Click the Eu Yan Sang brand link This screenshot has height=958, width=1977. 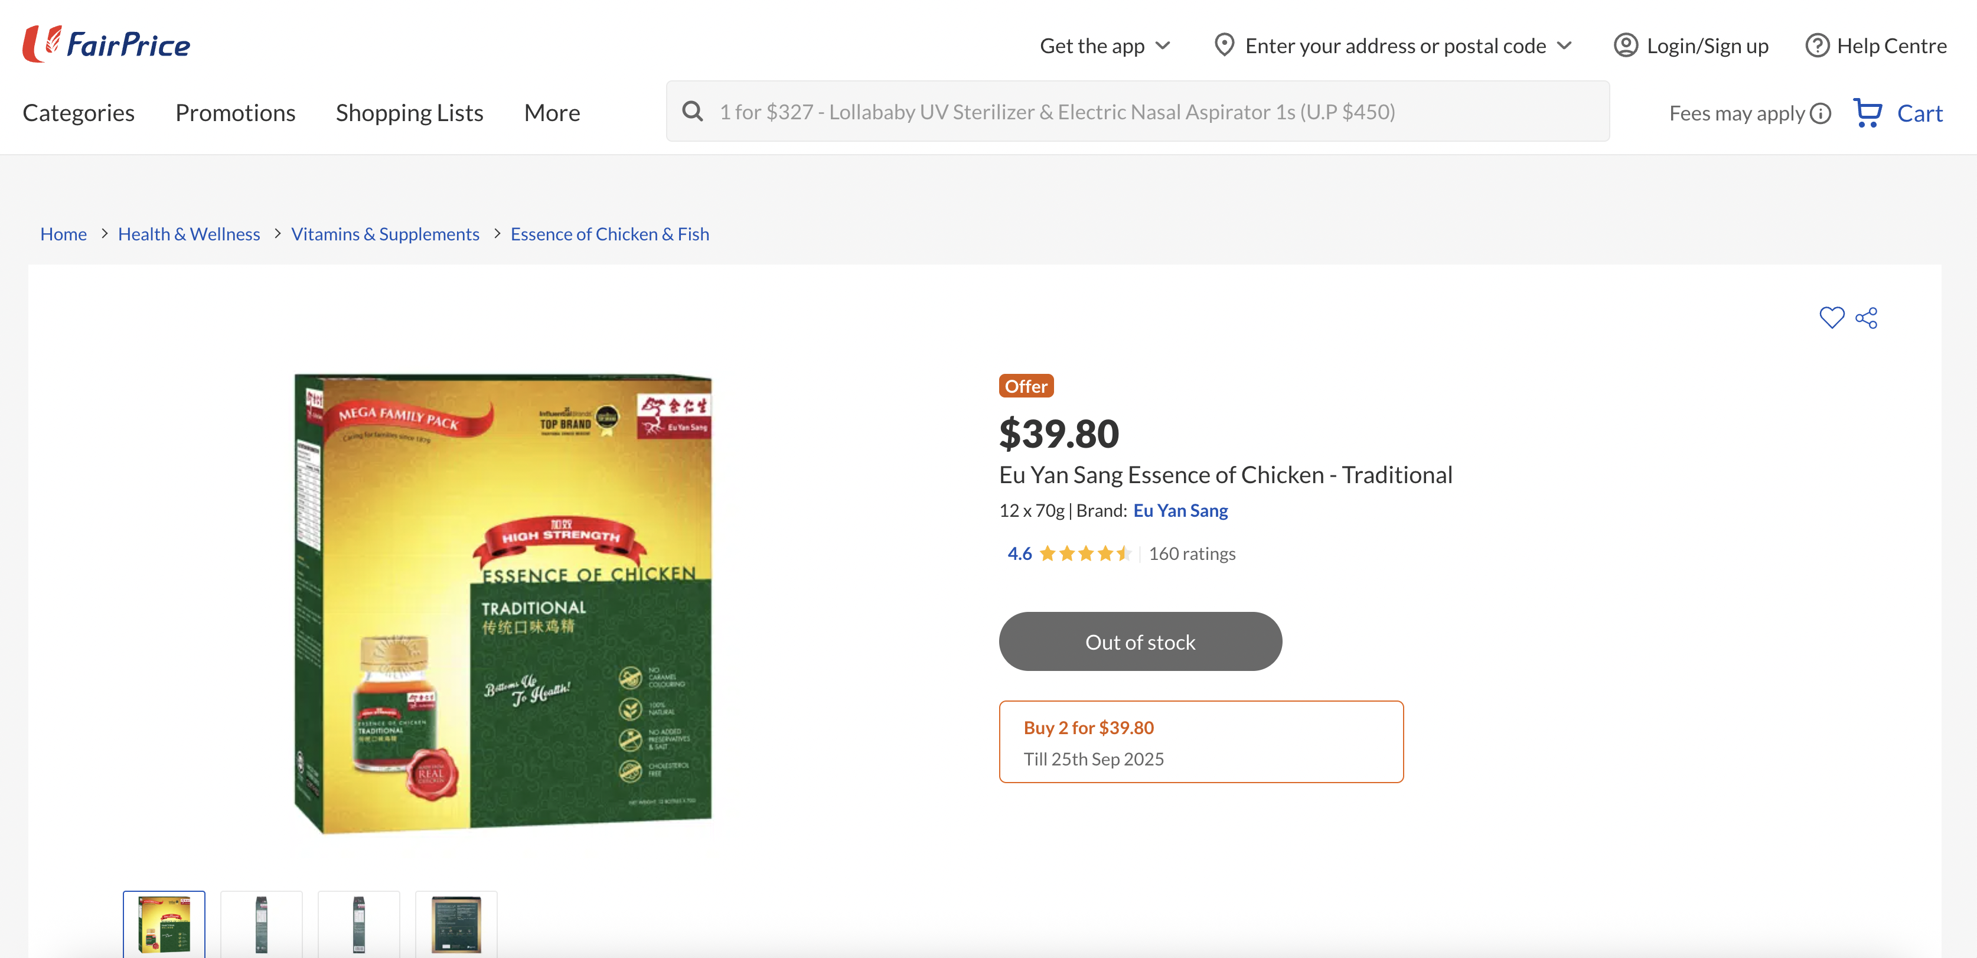point(1180,510)
